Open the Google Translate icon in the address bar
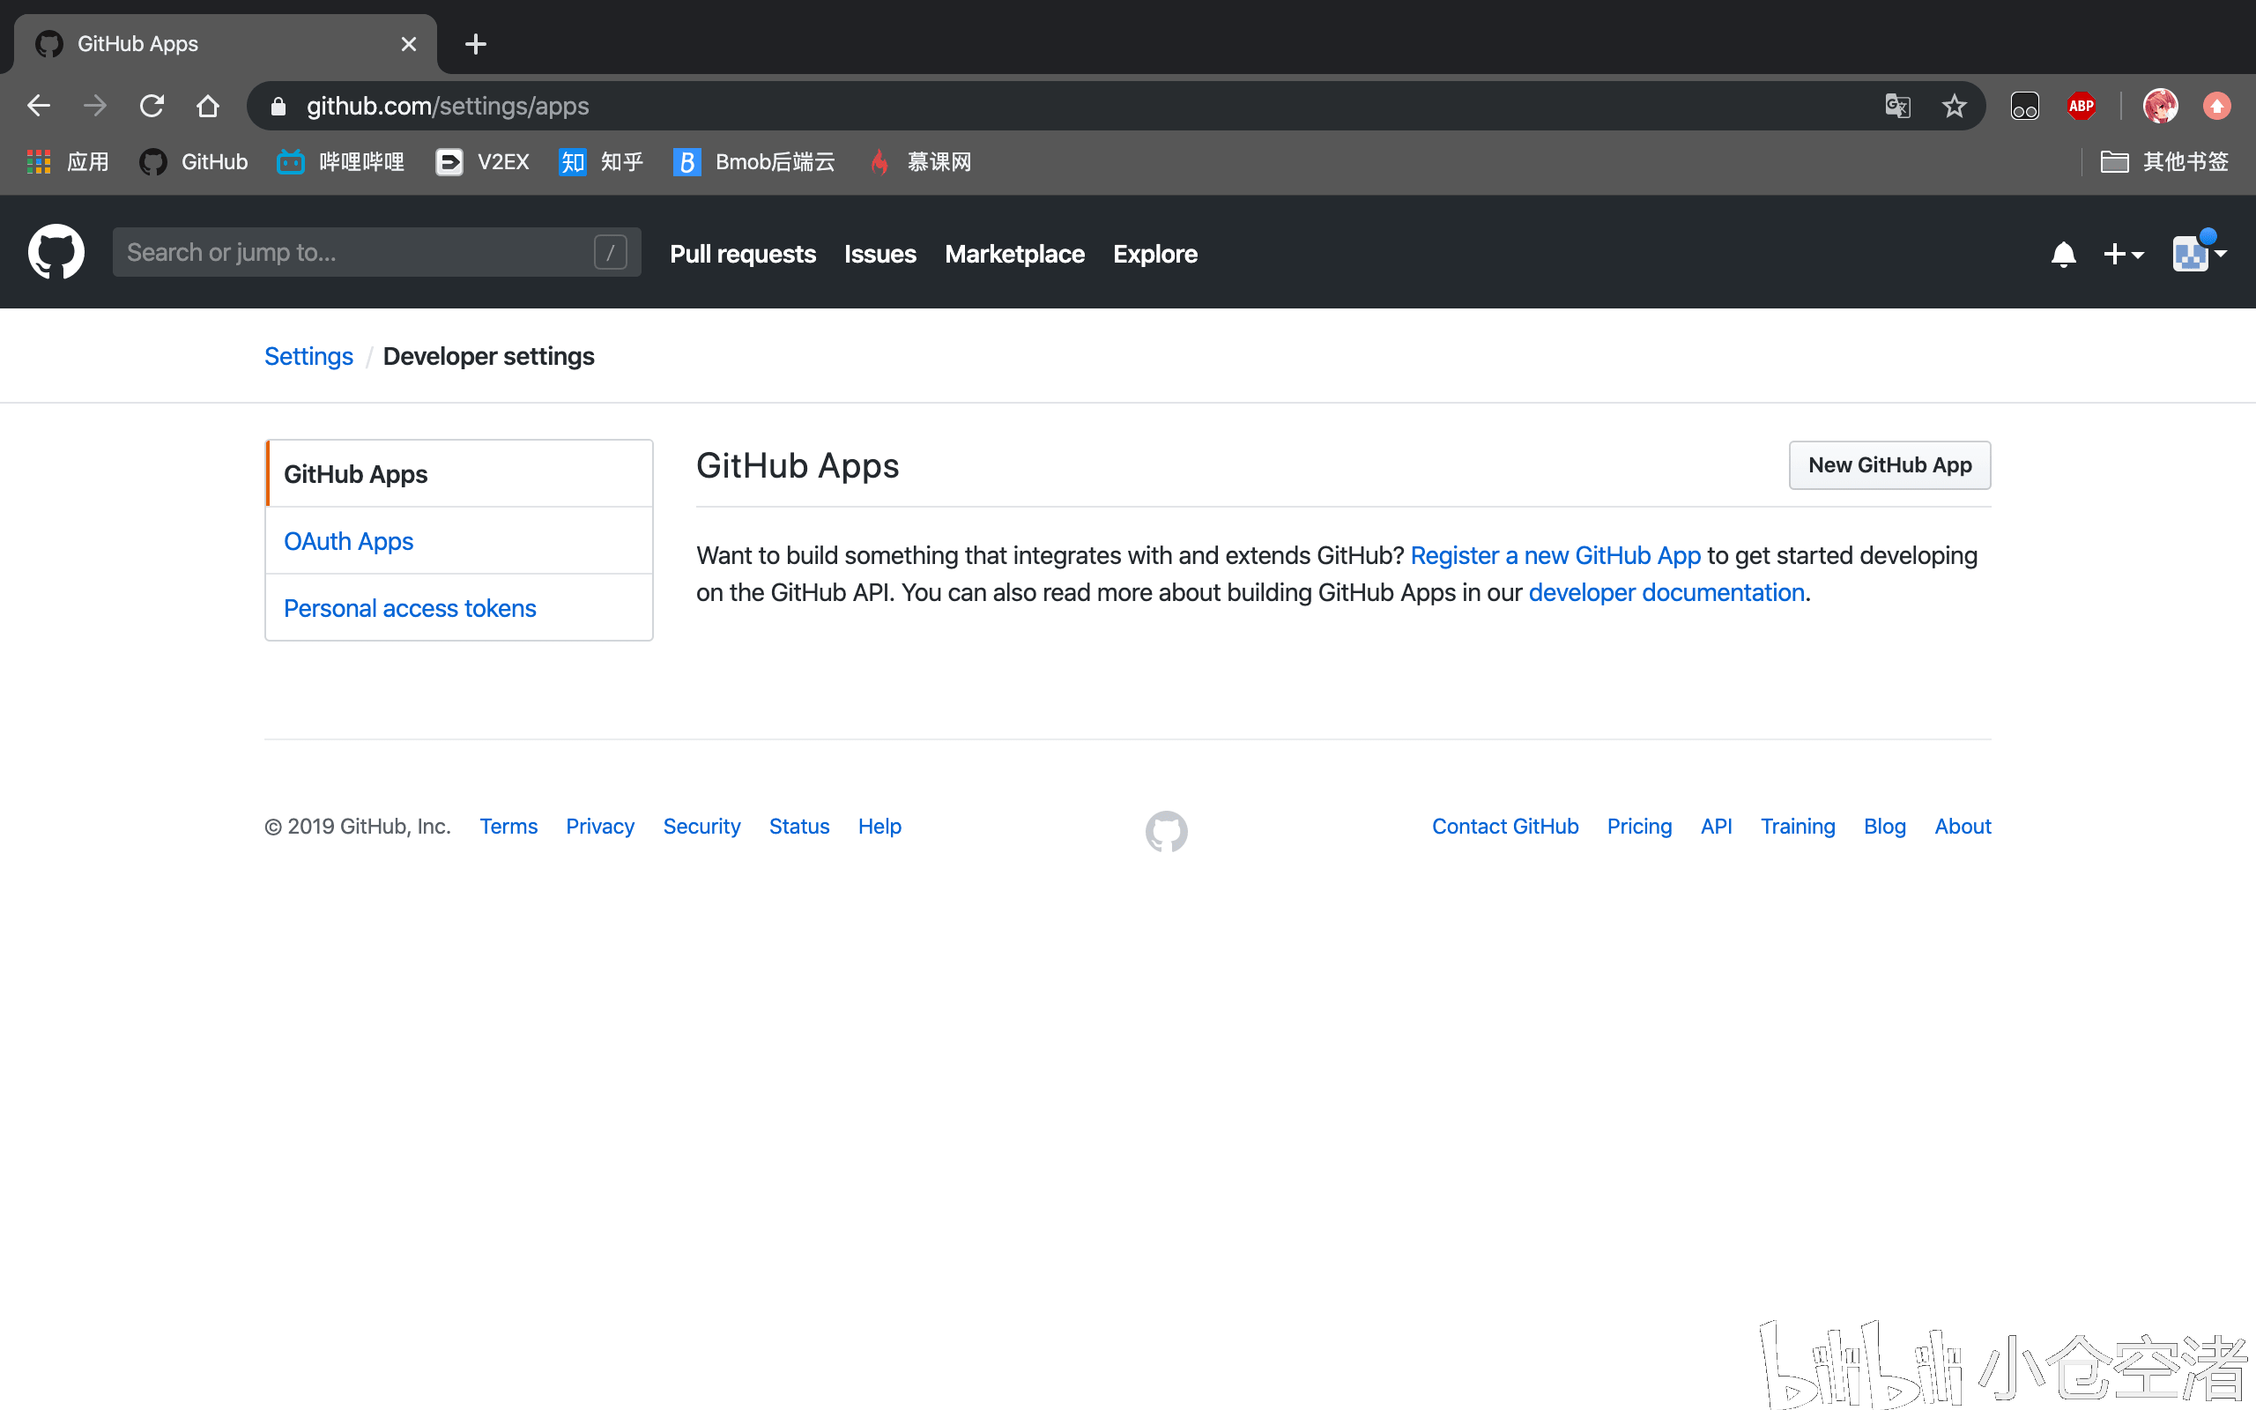 pyautogui.click(x=1897, y=106)
